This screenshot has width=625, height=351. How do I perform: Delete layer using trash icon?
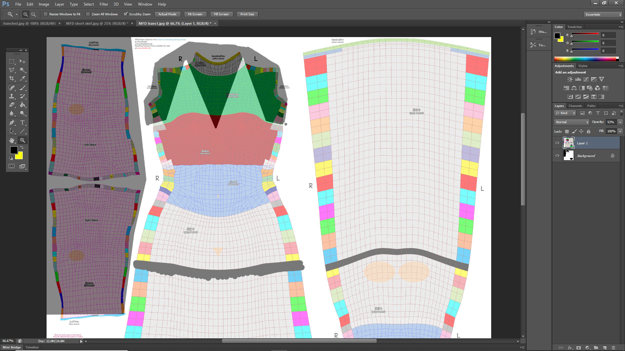point(613,347)
